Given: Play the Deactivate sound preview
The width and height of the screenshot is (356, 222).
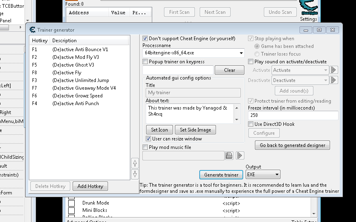Looking at the screenshot, I should point(334,80).
